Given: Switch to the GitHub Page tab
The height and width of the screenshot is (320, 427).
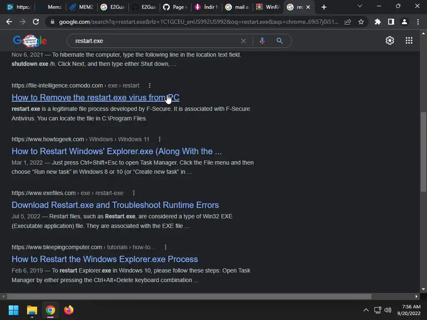Looking at the screenshot, I should coord(175,7).
